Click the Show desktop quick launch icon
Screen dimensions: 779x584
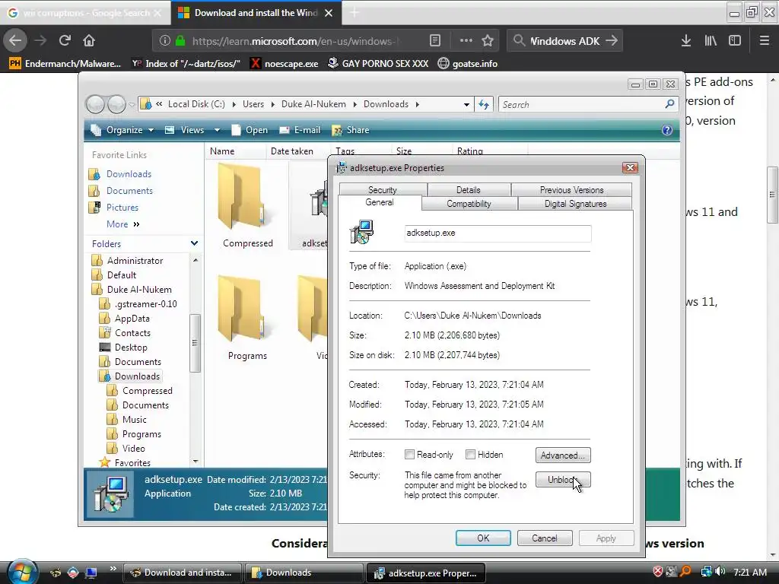[x=91, y=573]
